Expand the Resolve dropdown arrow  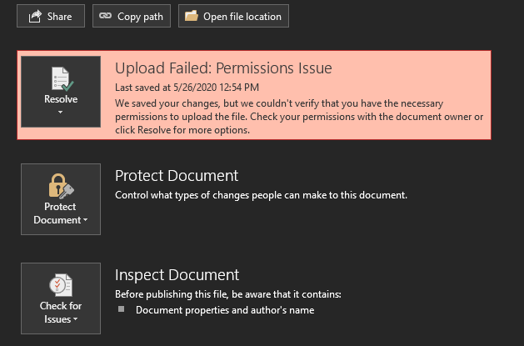tap(60, 111)
